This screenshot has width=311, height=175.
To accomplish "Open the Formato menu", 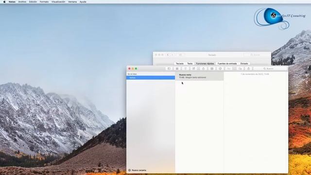I will click(44, 2).
